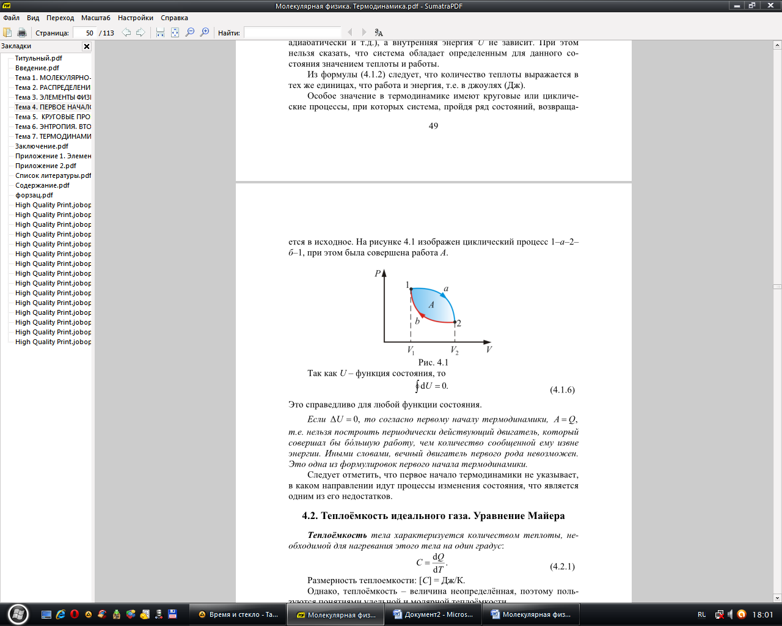782x626 pixels.
Task: Close the Закладки bookmarks panel
Action: click(x=87, y=46)
